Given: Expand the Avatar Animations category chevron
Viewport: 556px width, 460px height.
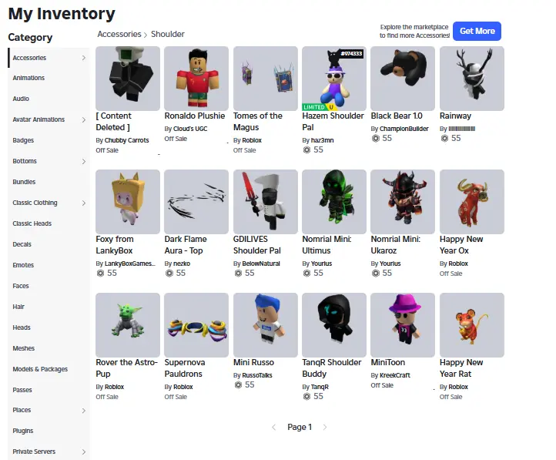Looking at the screenshot, I should tap(84, 120).
